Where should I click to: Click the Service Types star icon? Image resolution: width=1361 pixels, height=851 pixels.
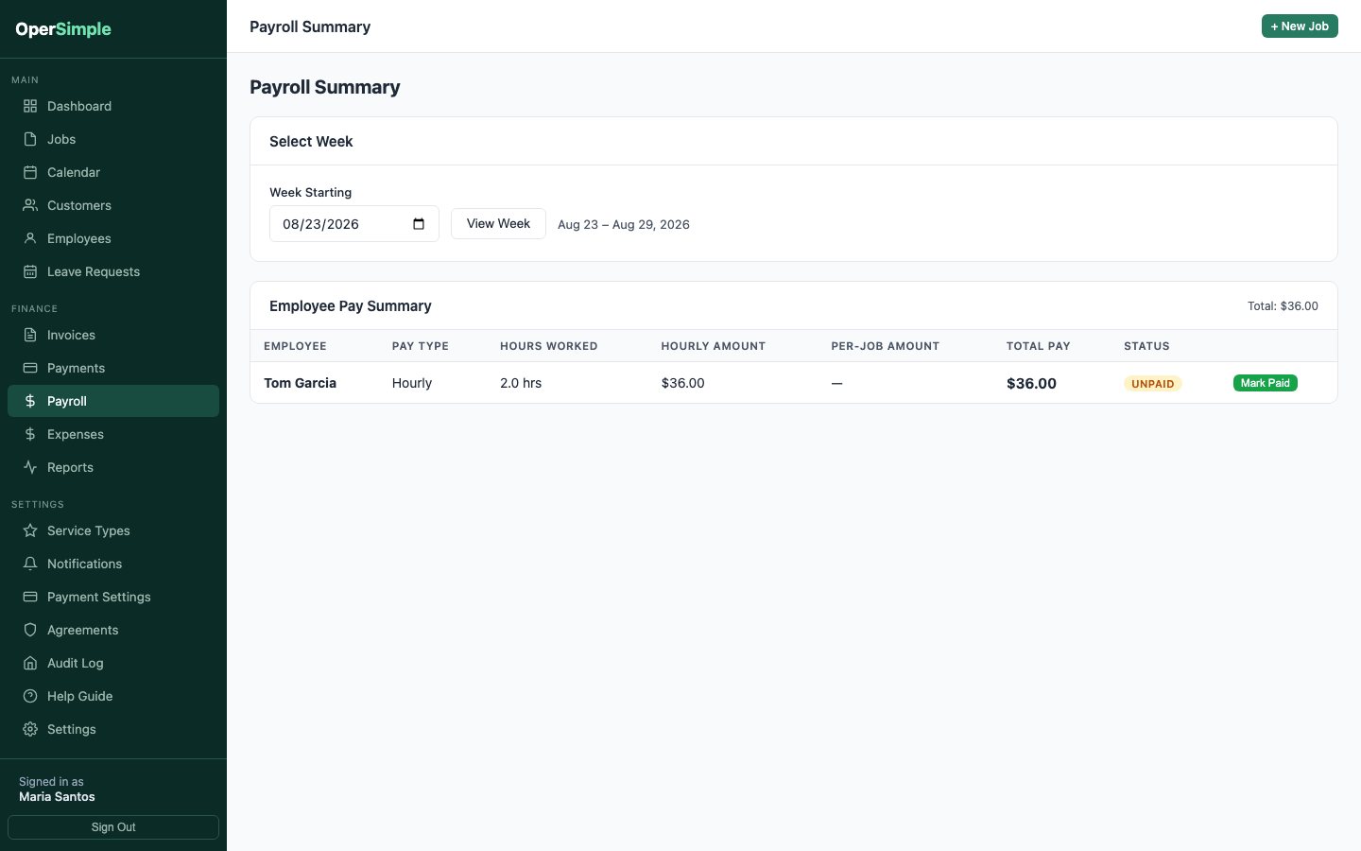pos(30,530)
